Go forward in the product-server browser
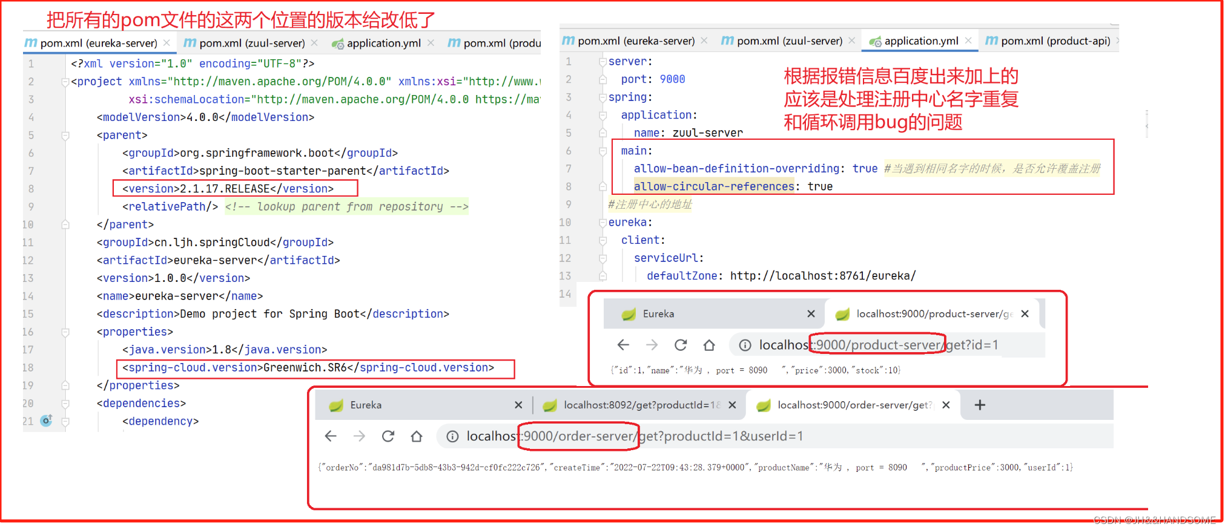 coord(652,345)
